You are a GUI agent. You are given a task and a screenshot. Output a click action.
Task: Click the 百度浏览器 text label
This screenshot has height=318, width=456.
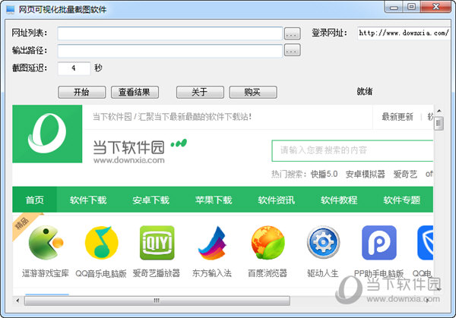(268, 273)
